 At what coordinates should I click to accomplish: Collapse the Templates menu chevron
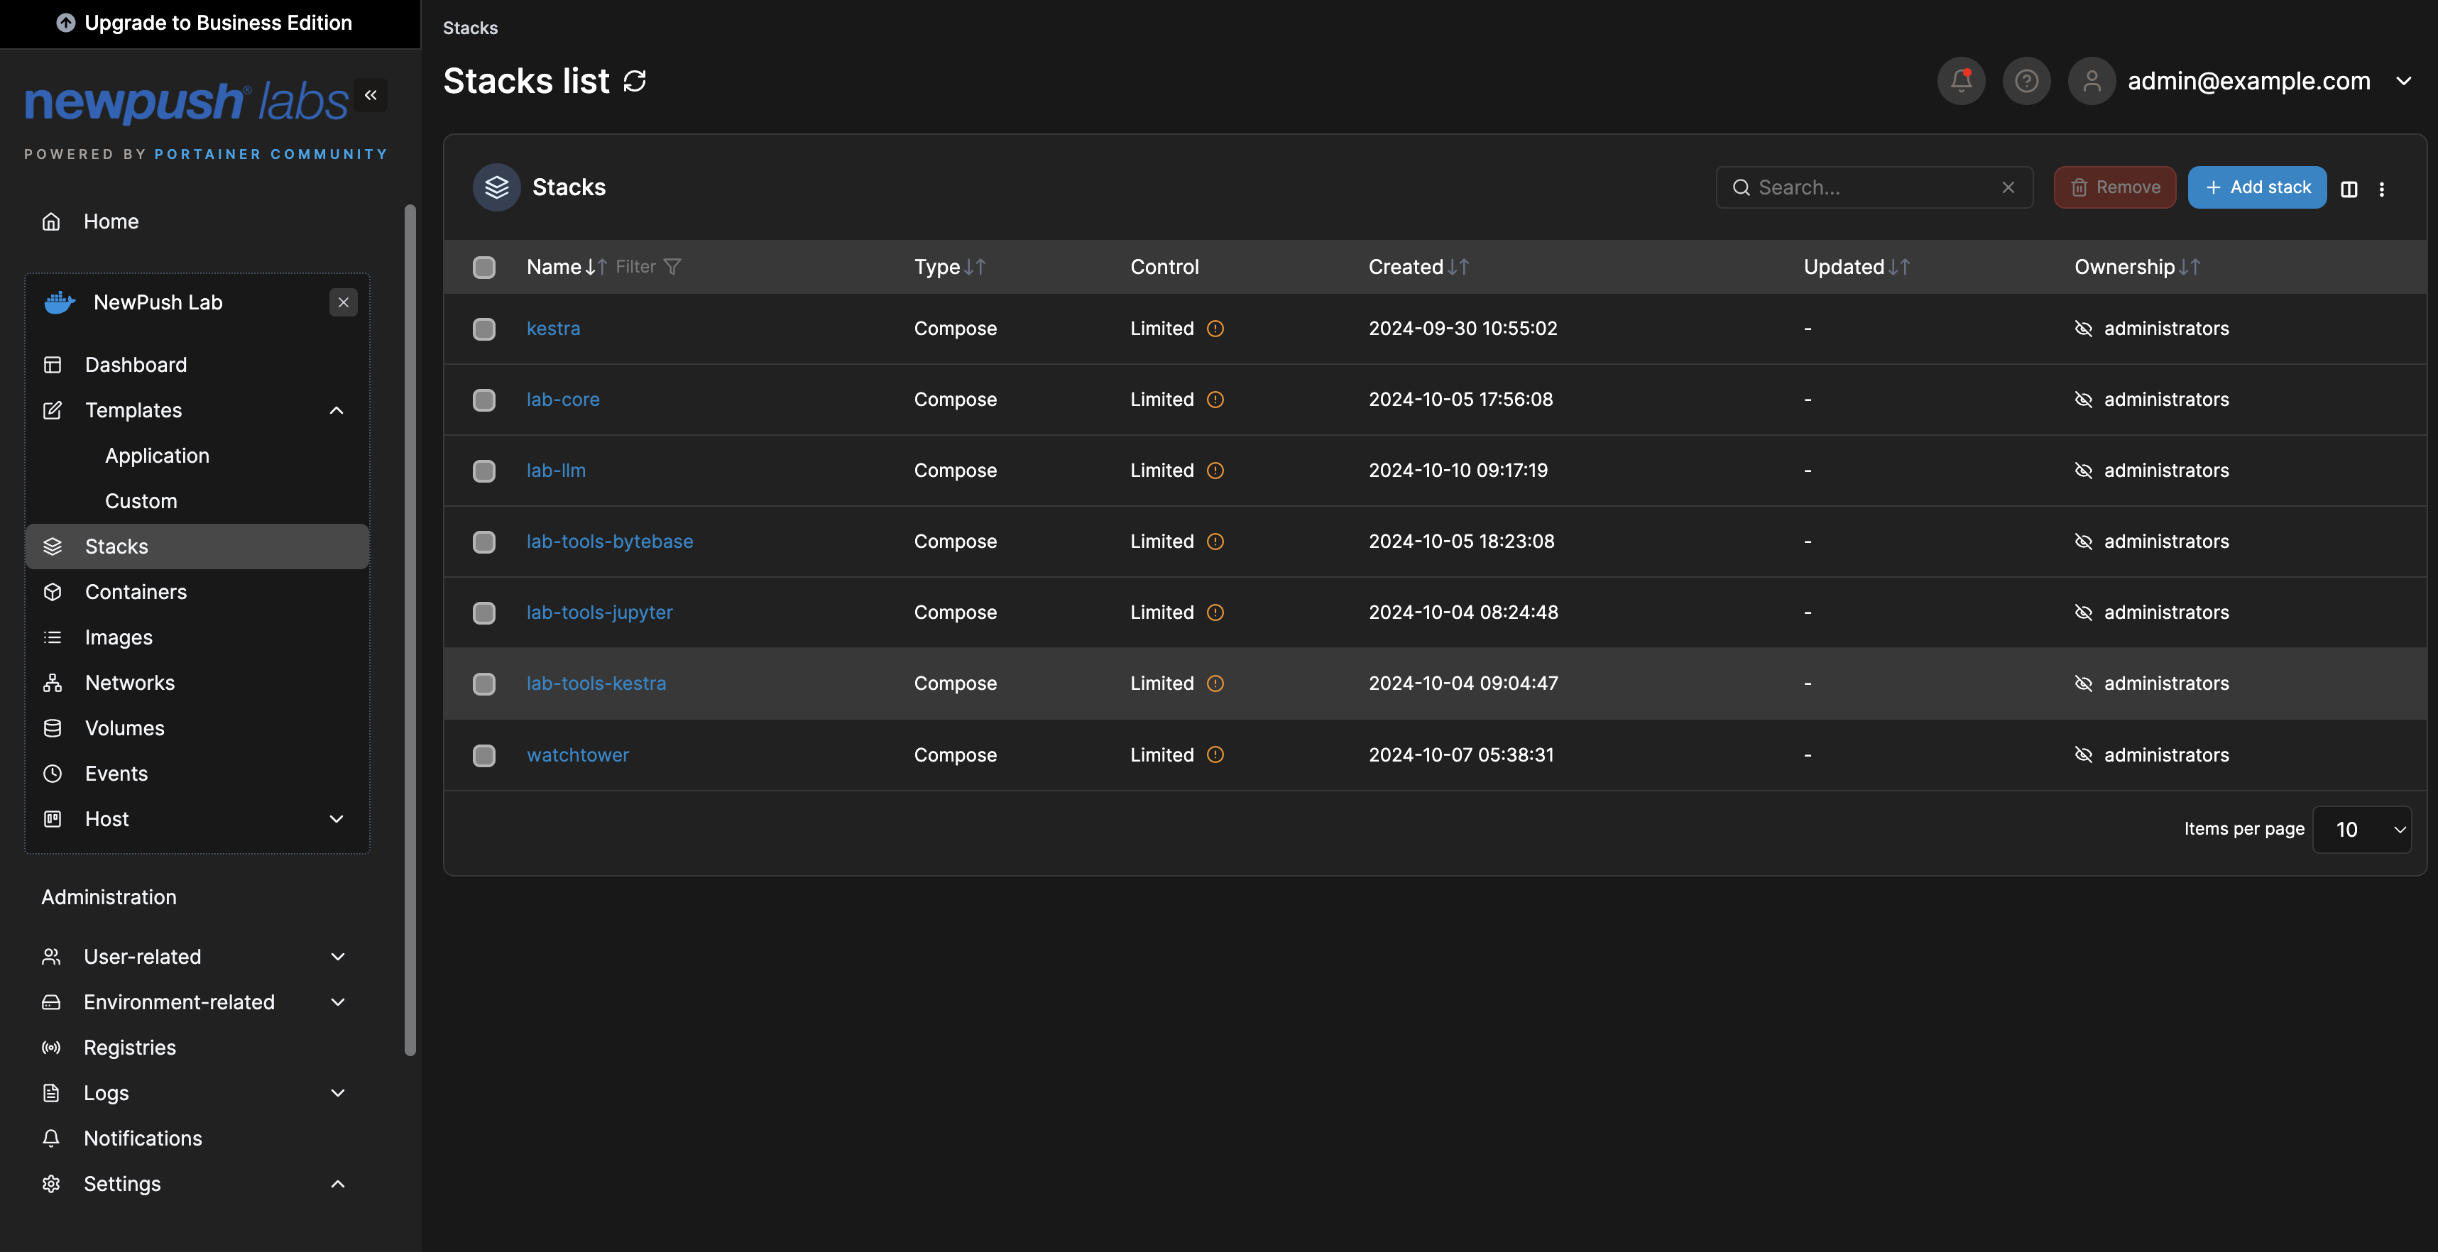[x=336, y=411]
